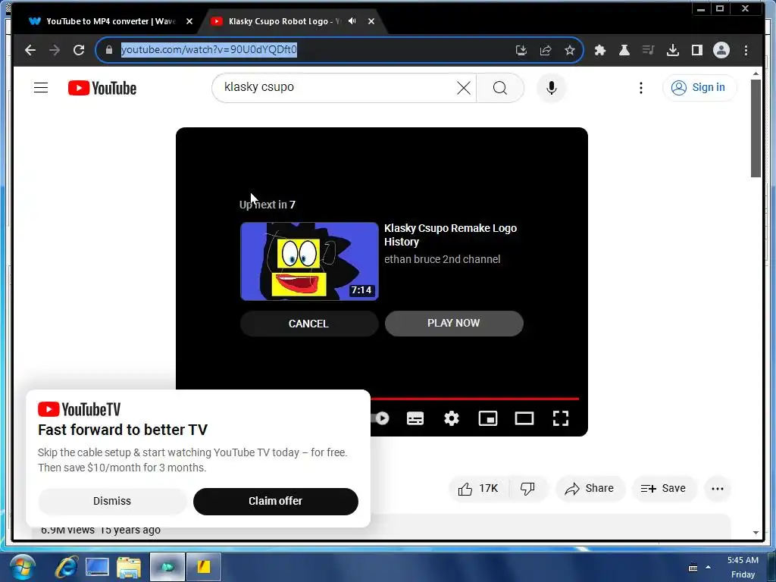Switch to YouTube to MP4 converter tab

coord(111,21)
